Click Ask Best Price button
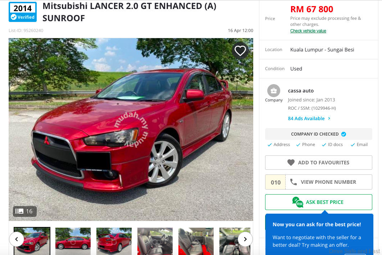The image size is (382, 255). (319, 202)
